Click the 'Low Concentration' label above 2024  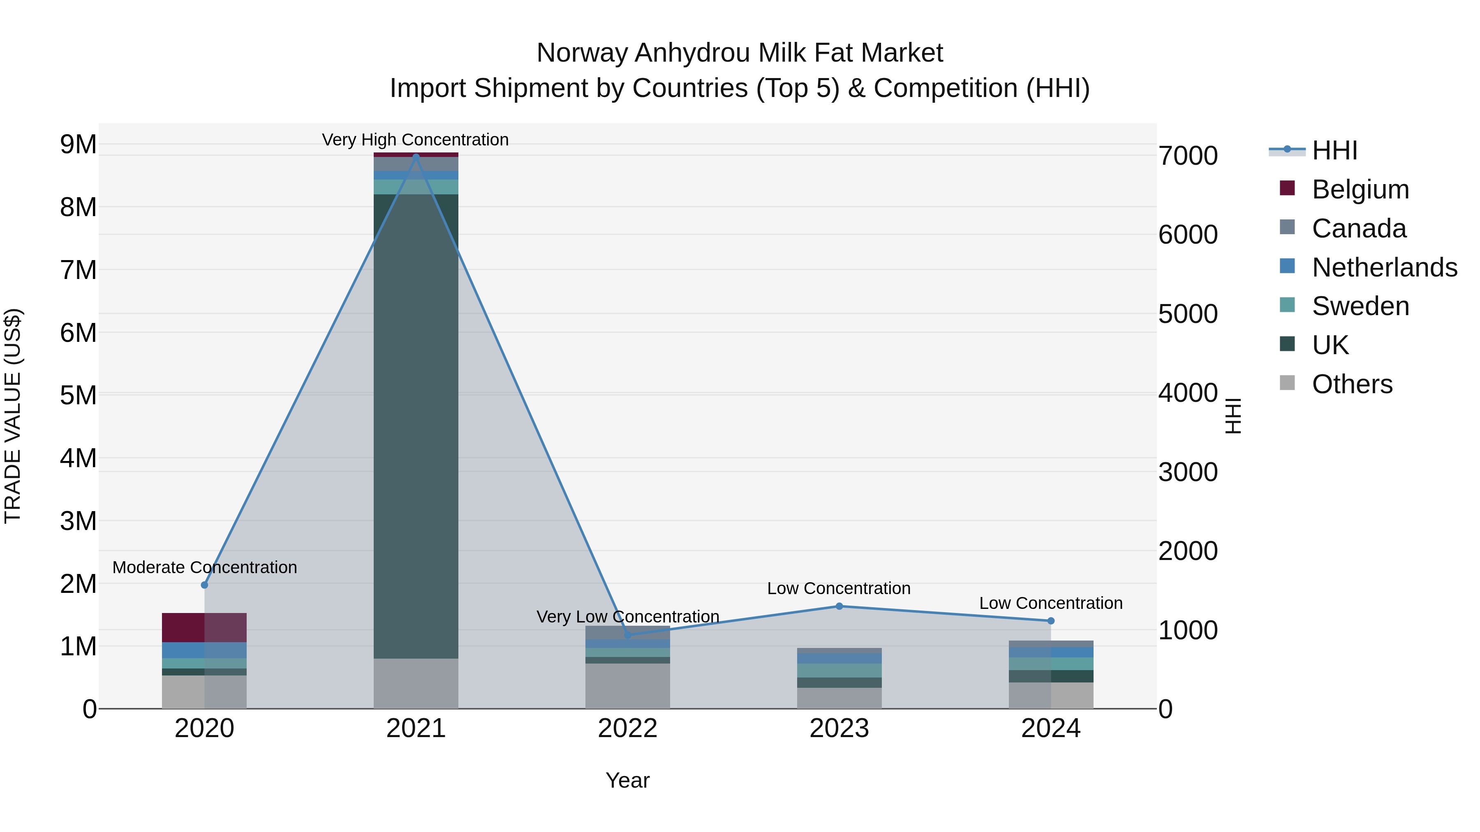point(1051,604)
